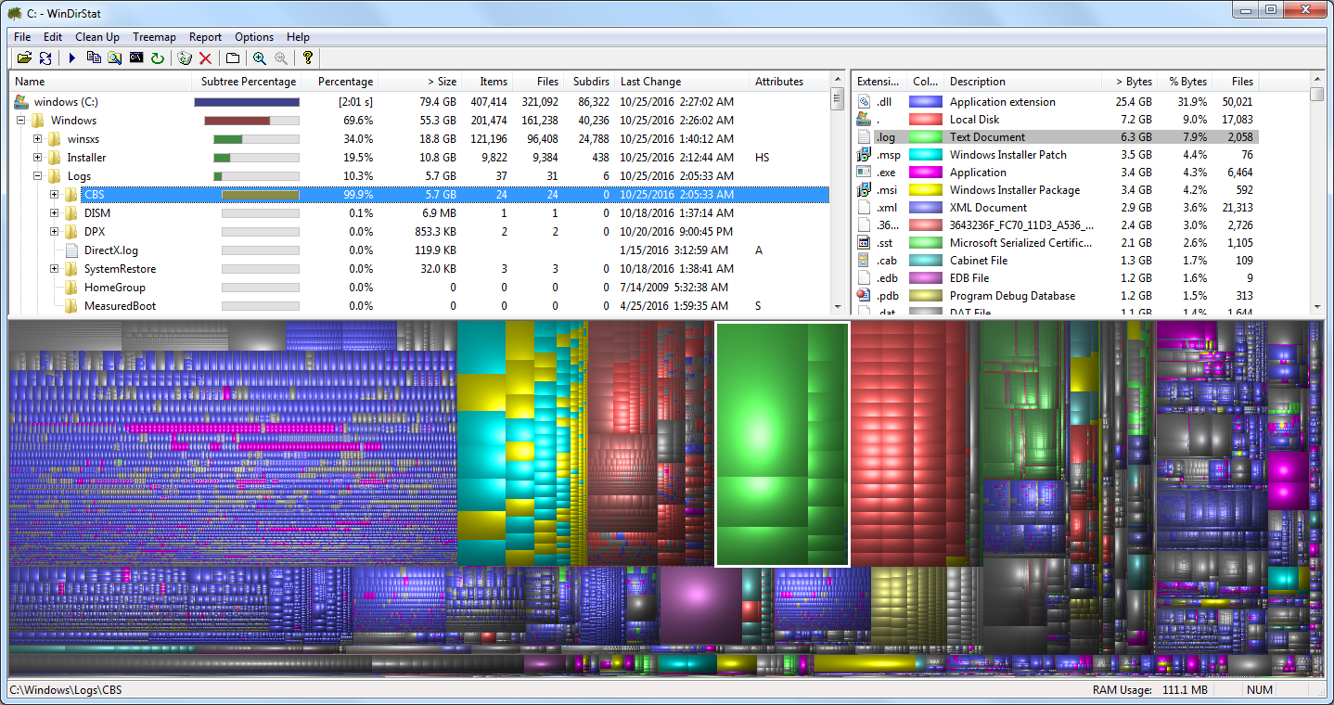Image resolution: width=1334 pixels, height=705 pixels.
Task: Click the green .log color swatch
Action: (x=926, y=137)
